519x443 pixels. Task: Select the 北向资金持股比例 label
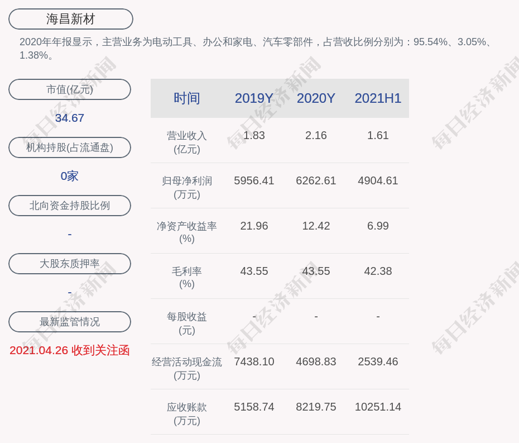click(x=70, y=206)
